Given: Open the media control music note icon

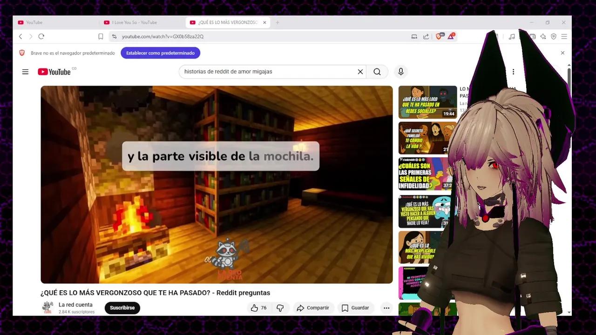Looking at the screenshot, I should (512, 36).
